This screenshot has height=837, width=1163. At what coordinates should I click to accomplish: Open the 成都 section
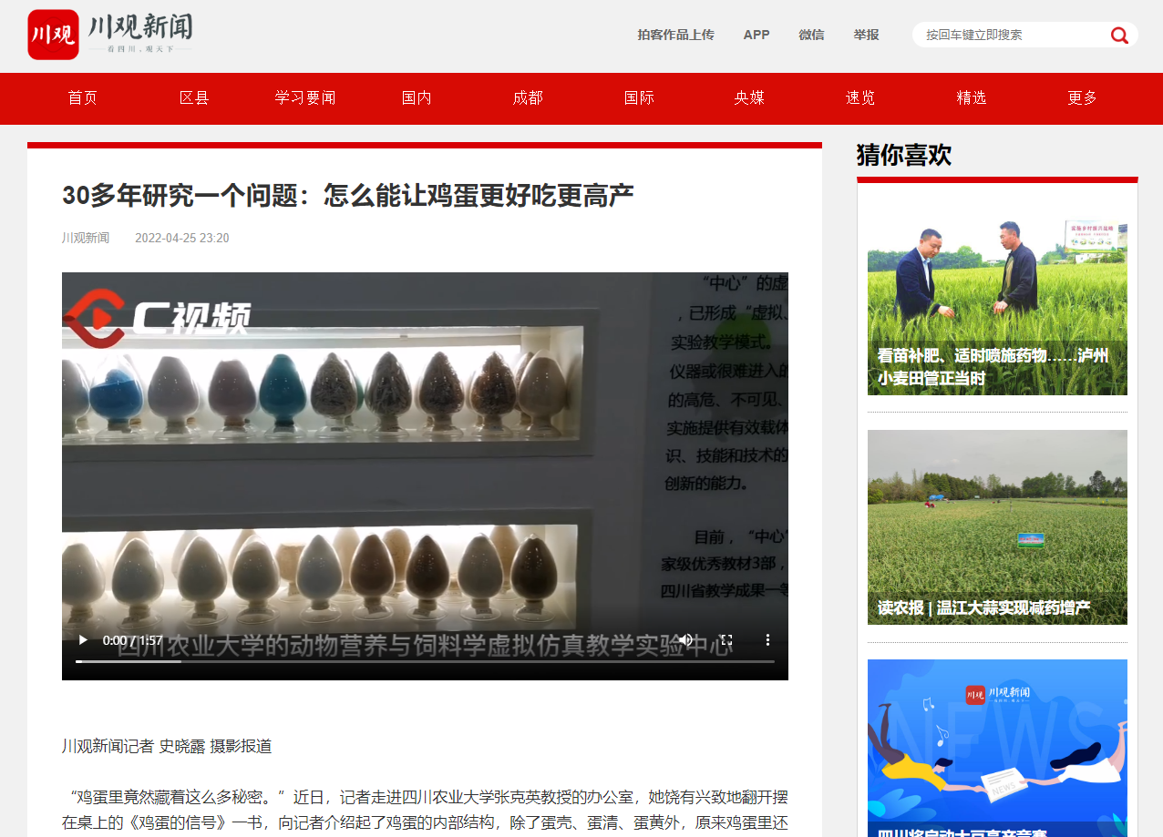528,98
